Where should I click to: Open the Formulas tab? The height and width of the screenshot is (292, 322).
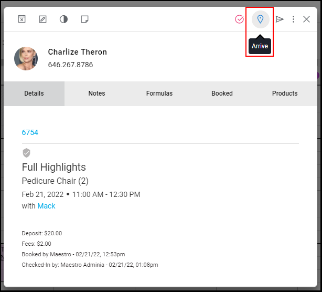(x=159, y=93)
